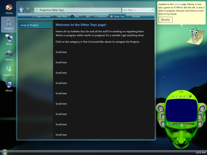Close the green media player skin

182,92
